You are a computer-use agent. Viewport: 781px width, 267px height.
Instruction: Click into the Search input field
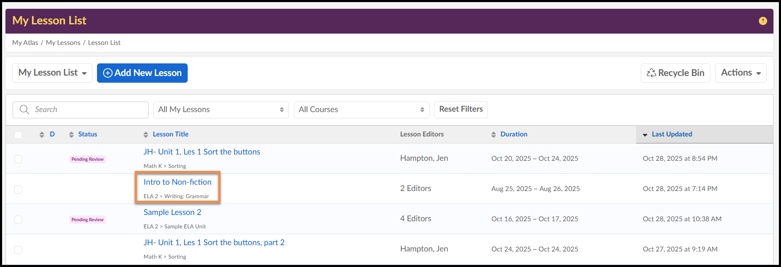click(x=88, y=110)
